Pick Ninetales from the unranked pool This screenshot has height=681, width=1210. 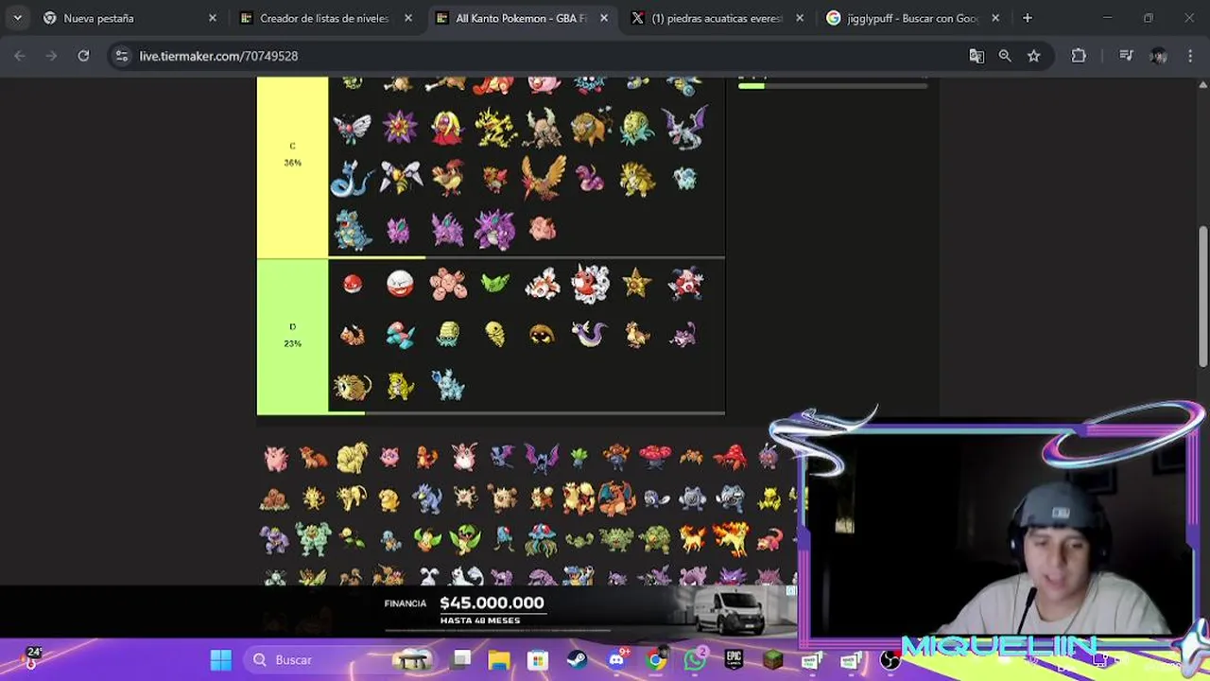click(352, 458)
